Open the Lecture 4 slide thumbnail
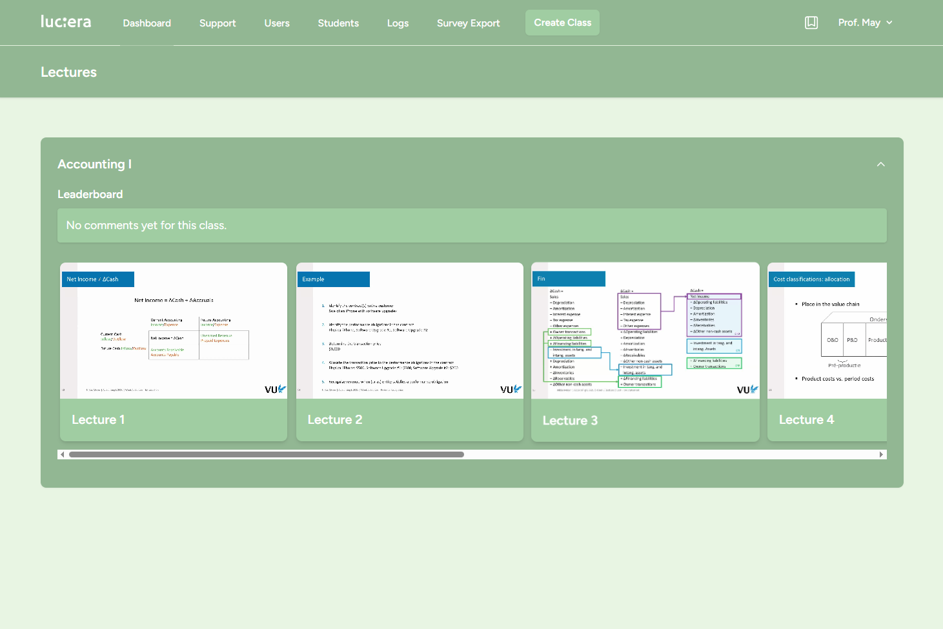This screenshot has width=943, height=629. pyautogui.click(x=827, y=330)
